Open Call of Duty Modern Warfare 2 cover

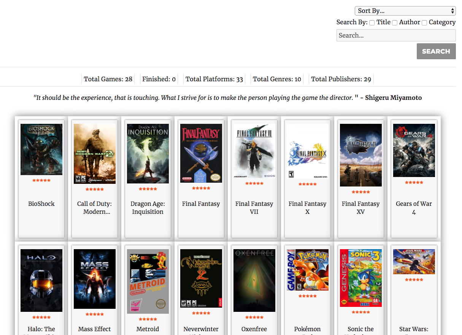click(x=95, y=154)
